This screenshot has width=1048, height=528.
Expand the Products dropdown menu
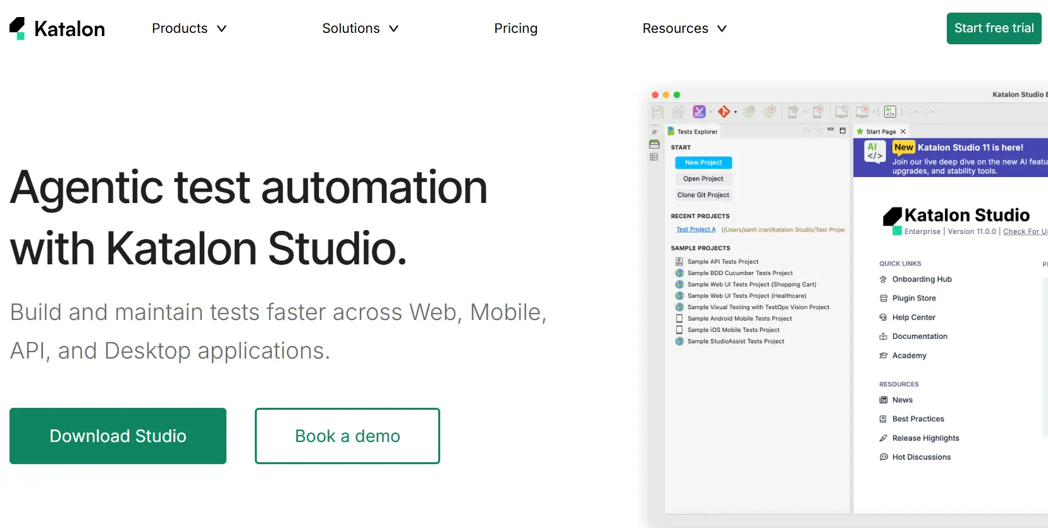[188, 28]
